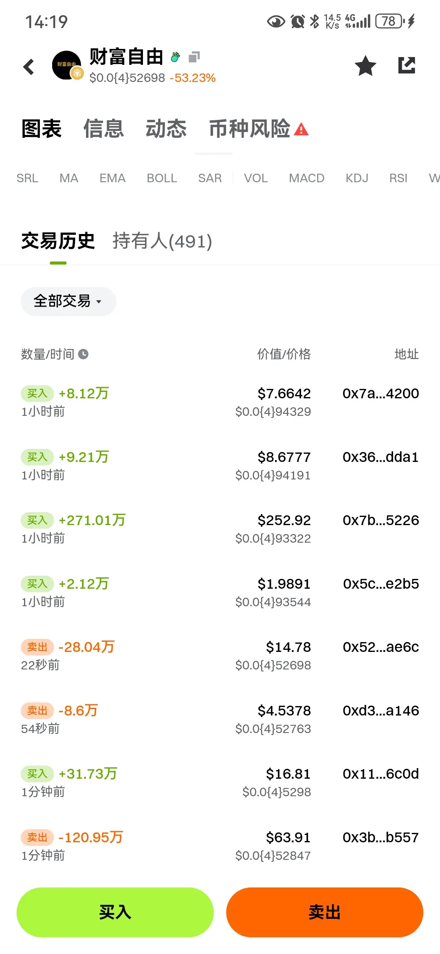Viewport: 440px width, 954px height.
Task: Open the 财富自由 token avatar
Action: pyautogui.click(x=67, y=65)
